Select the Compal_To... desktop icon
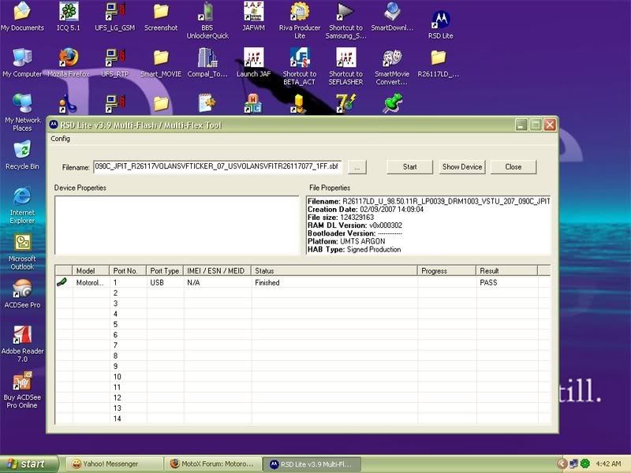The width and height of the screenshot is (631, 473). pyautogui.click(x=207, y=63)
